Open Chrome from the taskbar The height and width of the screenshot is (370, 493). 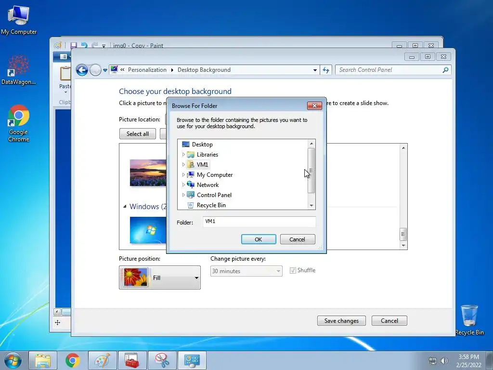pos(72,360)
